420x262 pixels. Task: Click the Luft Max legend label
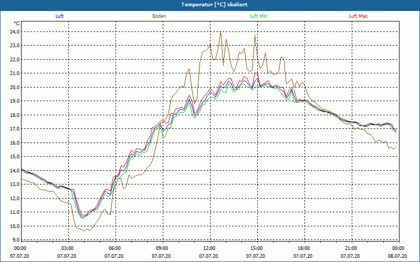click(x=358, y=16)
